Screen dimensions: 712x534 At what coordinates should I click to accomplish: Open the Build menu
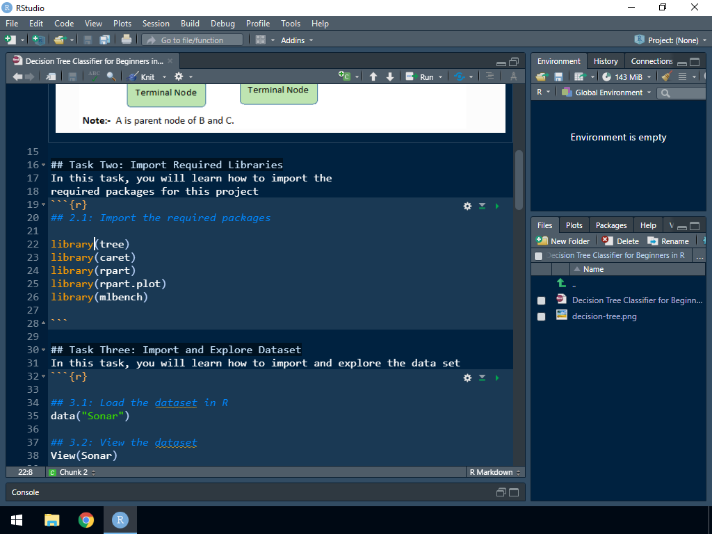[190, 24]
